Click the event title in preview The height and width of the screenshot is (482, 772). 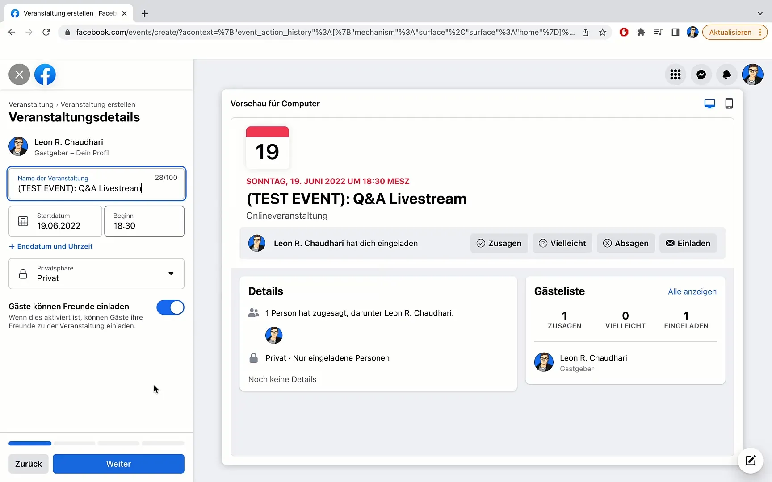pyautogui.click(x=356, y=199)
